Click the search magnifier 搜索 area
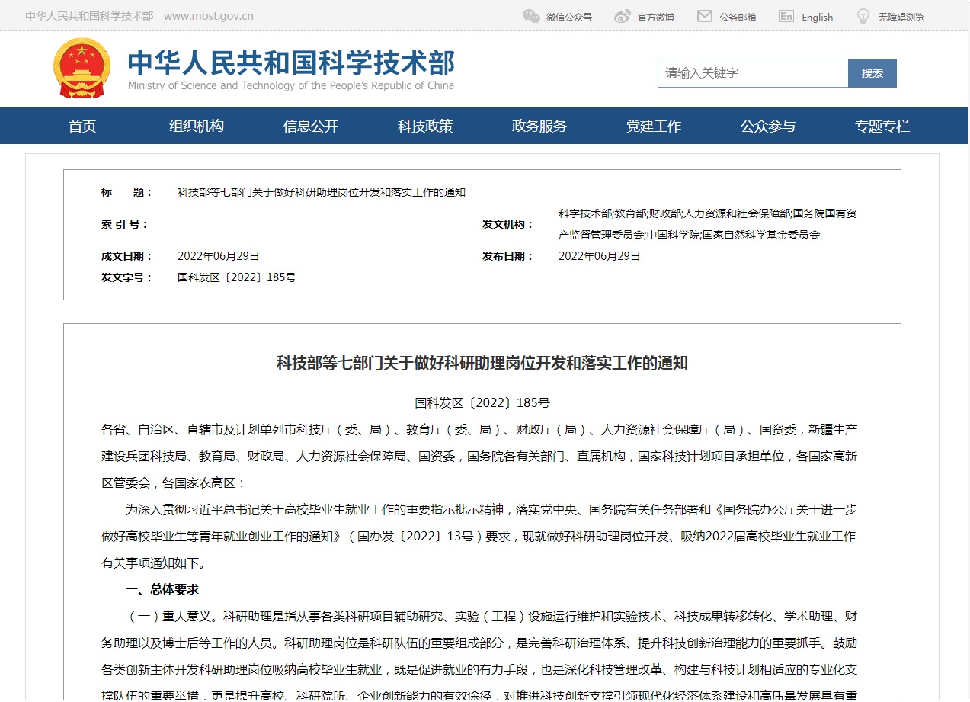The width and height of the screenshot is (970, 702). [x=872, y=72]
